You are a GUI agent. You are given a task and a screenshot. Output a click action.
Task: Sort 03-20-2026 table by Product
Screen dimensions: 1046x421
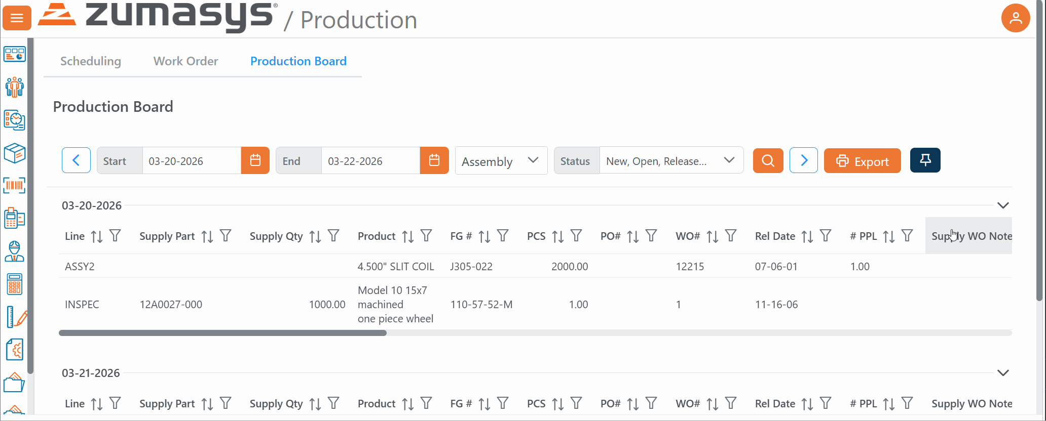408,236
